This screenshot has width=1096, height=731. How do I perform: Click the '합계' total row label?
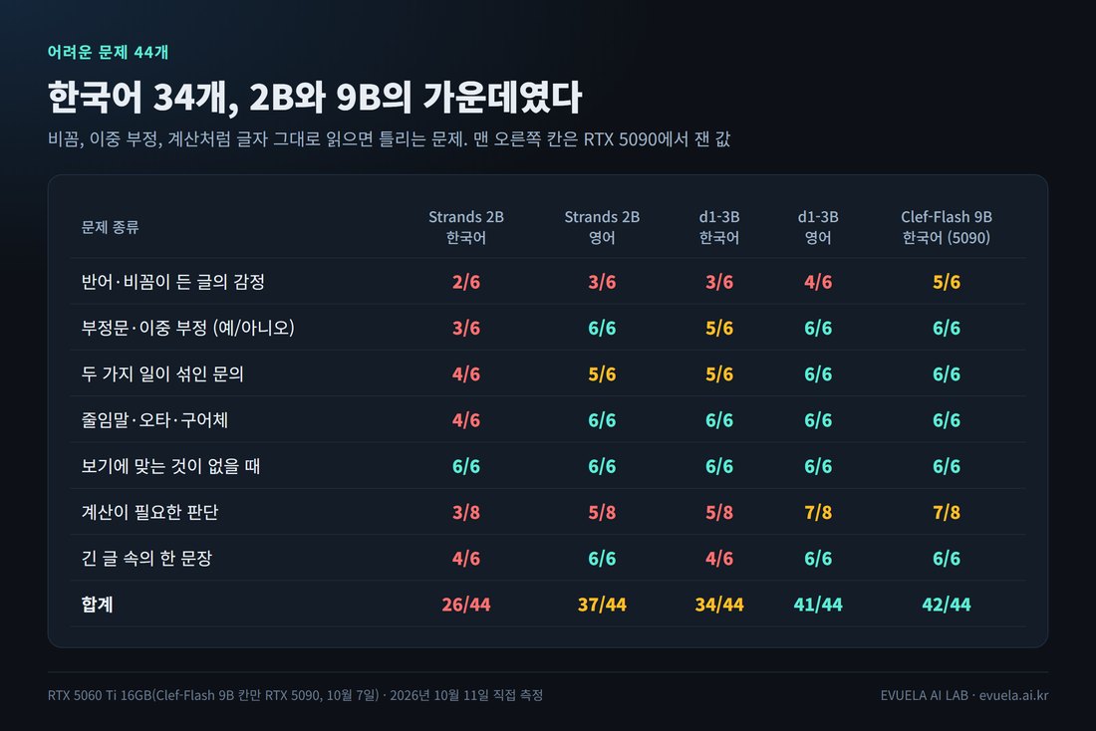pos(98,605)
